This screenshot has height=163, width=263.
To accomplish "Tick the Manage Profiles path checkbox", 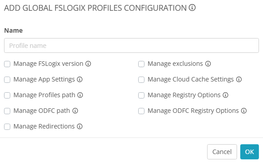I will click(x=7, y=95).
